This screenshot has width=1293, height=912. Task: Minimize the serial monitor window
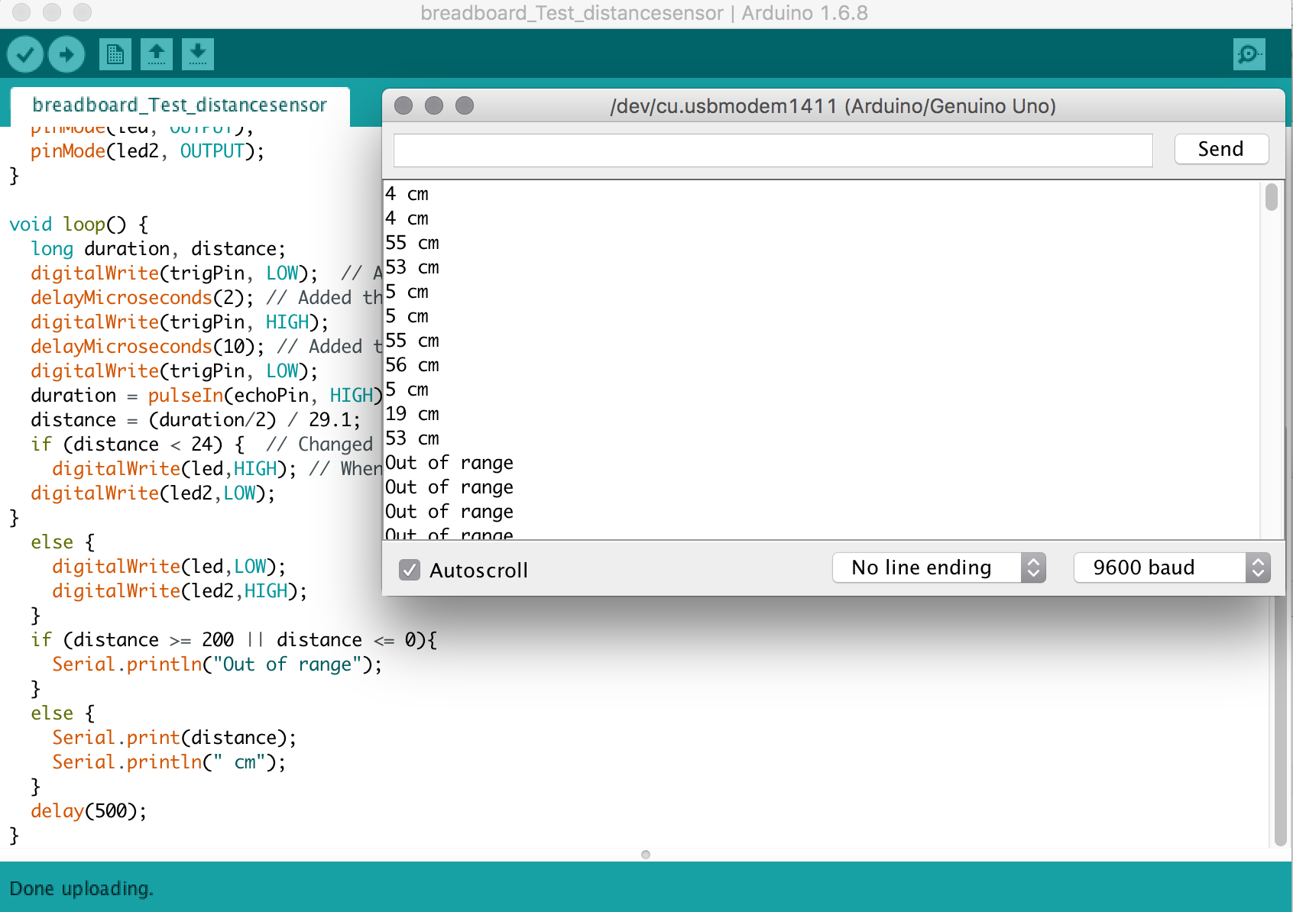[x=434, y=105]
